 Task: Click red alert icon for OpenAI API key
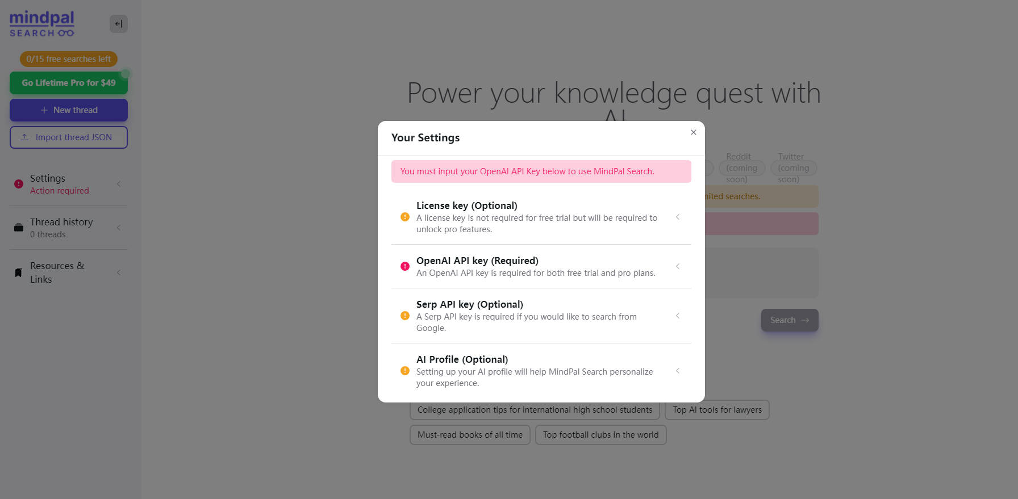click(405, 266)
